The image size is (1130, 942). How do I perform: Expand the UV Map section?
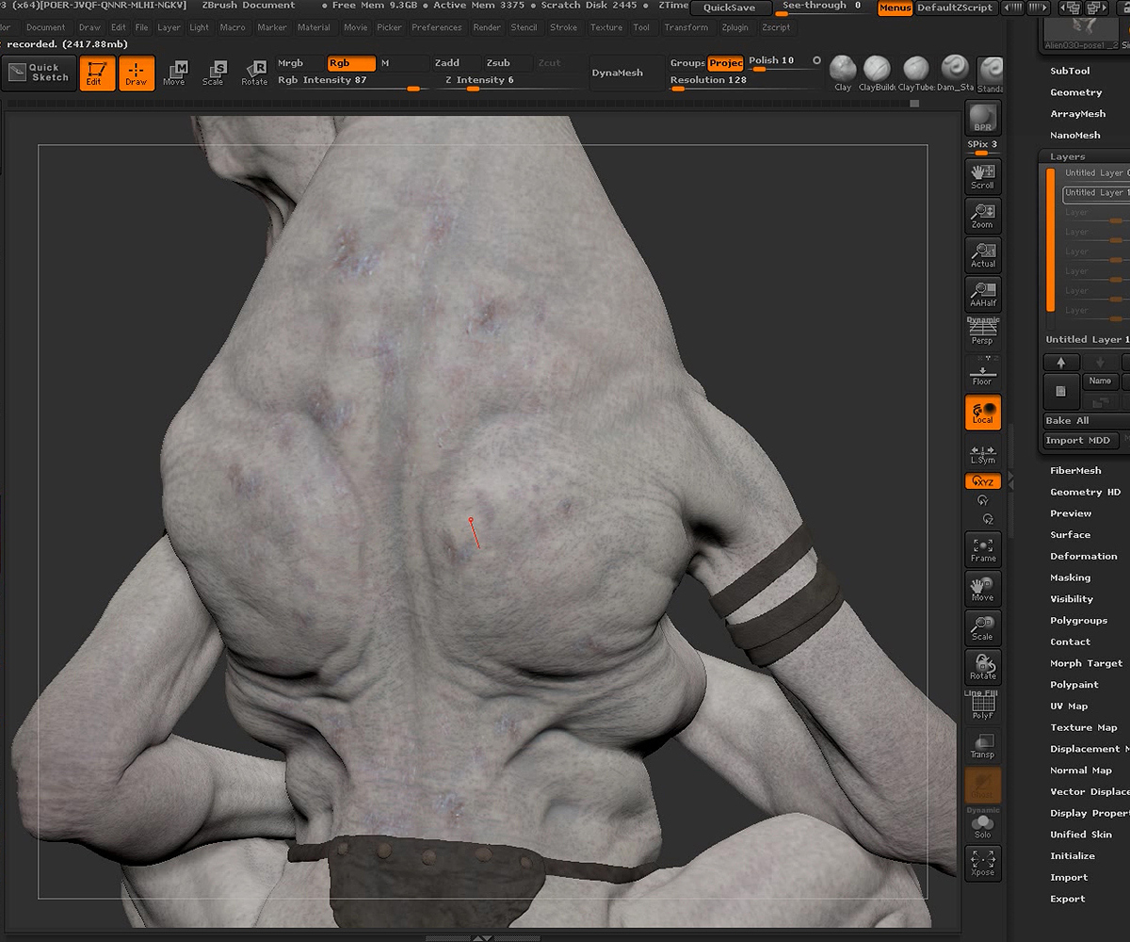coord(1069,706)
